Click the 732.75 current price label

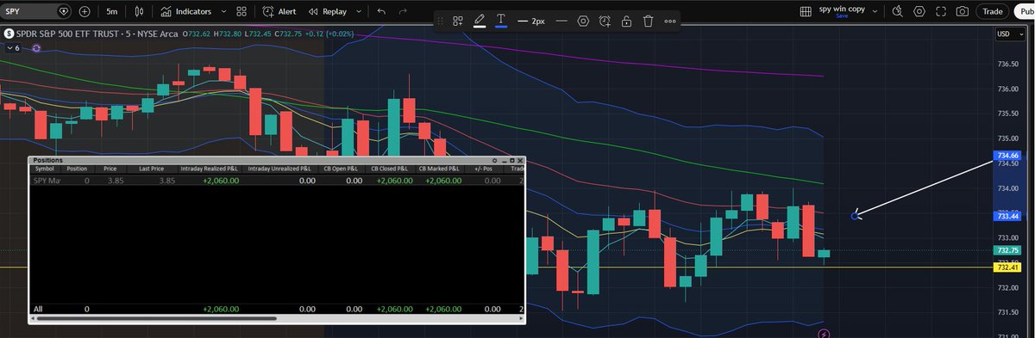(x=1008, y=250)
